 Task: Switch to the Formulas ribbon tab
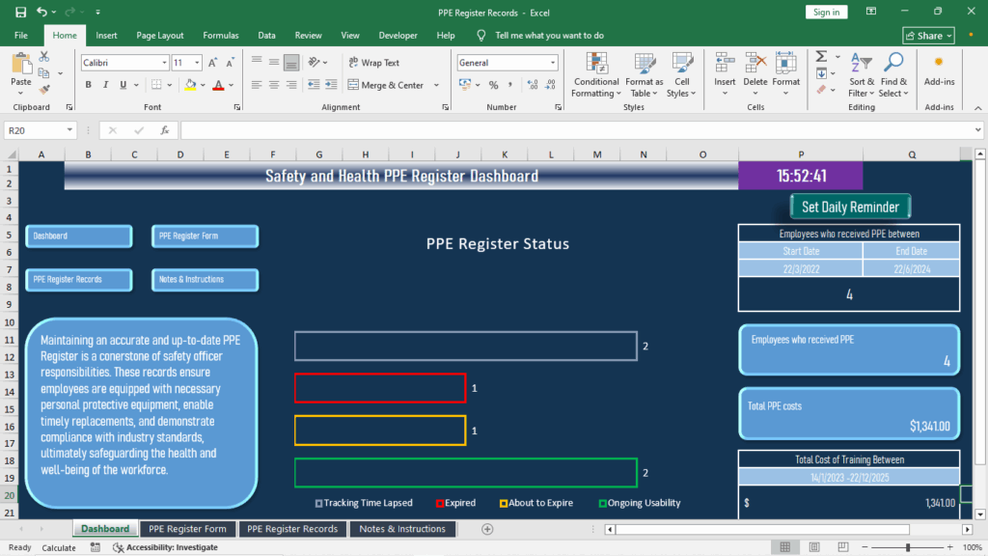click(220, 35)
